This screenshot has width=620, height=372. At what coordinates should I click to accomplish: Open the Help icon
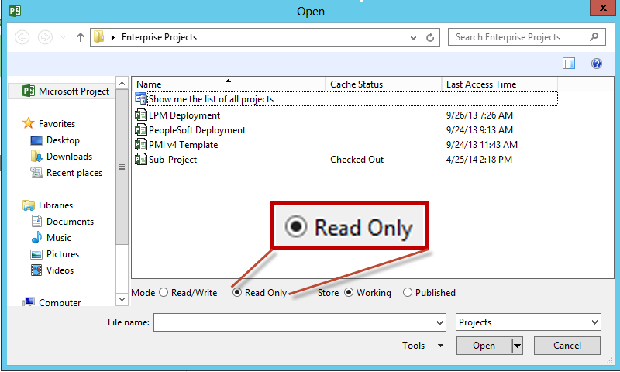pyautogui.click(x=597, y=64)
